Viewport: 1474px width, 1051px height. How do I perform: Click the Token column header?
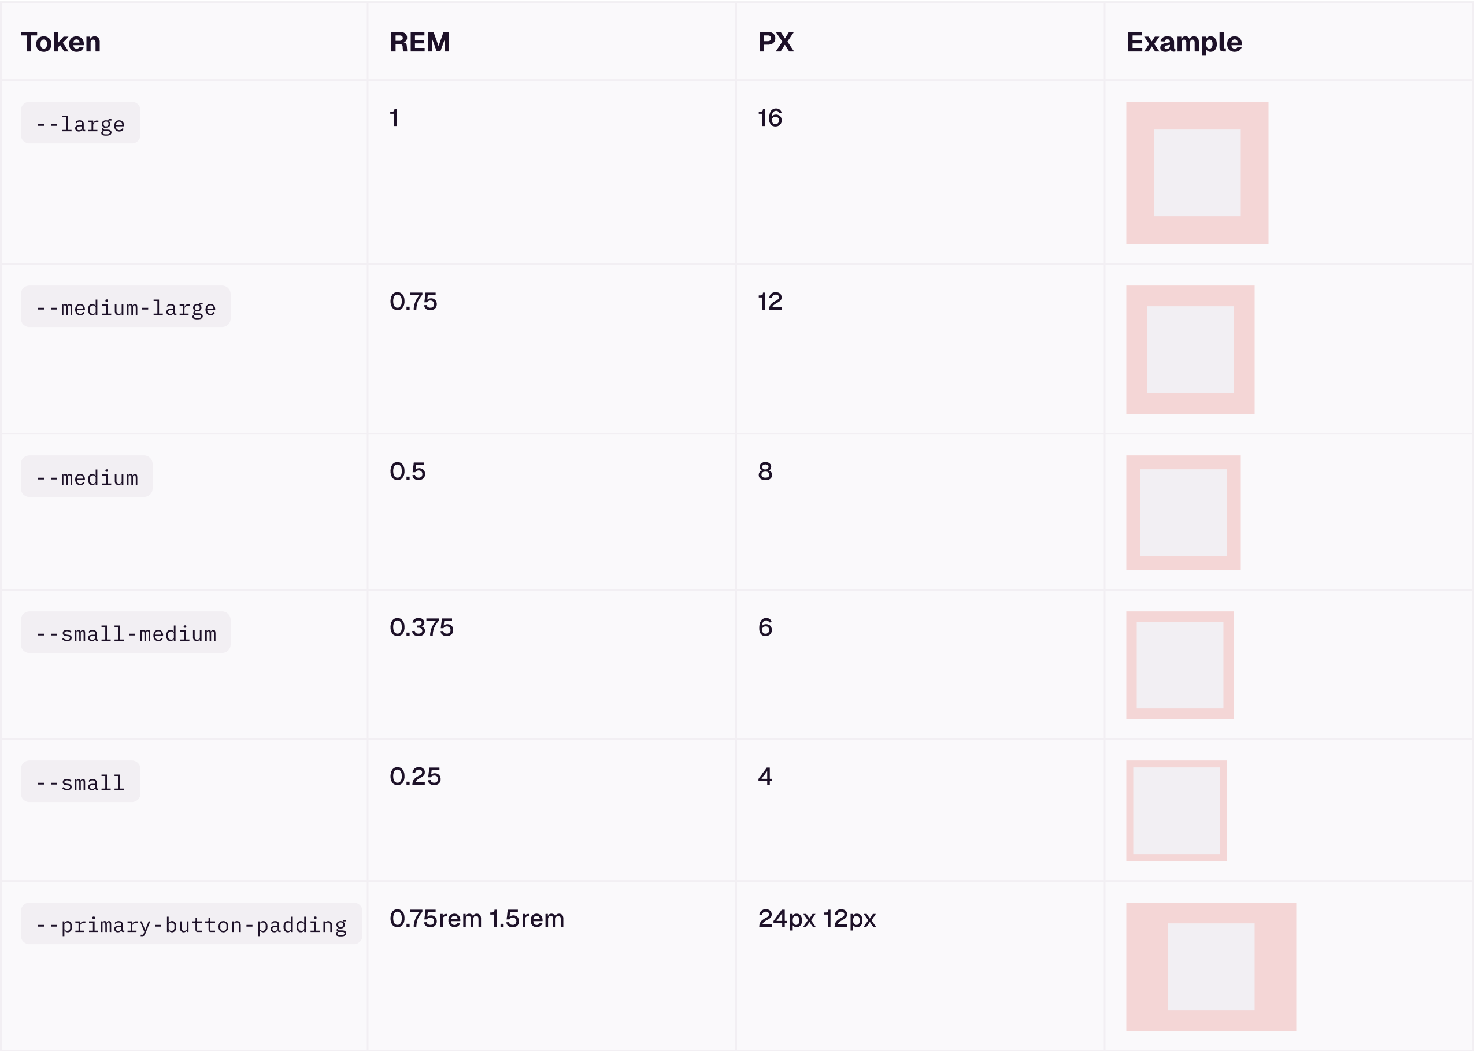click(x=61, y=42)
